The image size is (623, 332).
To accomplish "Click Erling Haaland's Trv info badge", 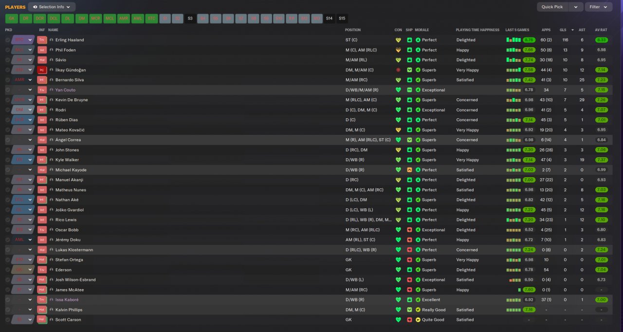I will click(x=42, y=40).
